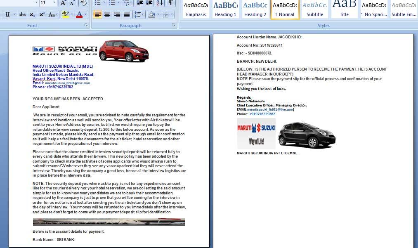Align text right
418x248 pixels.
(x=117, y=14)
